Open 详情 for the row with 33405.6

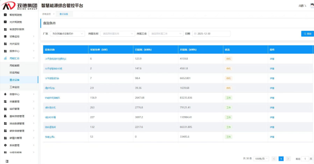pos(272,137)
